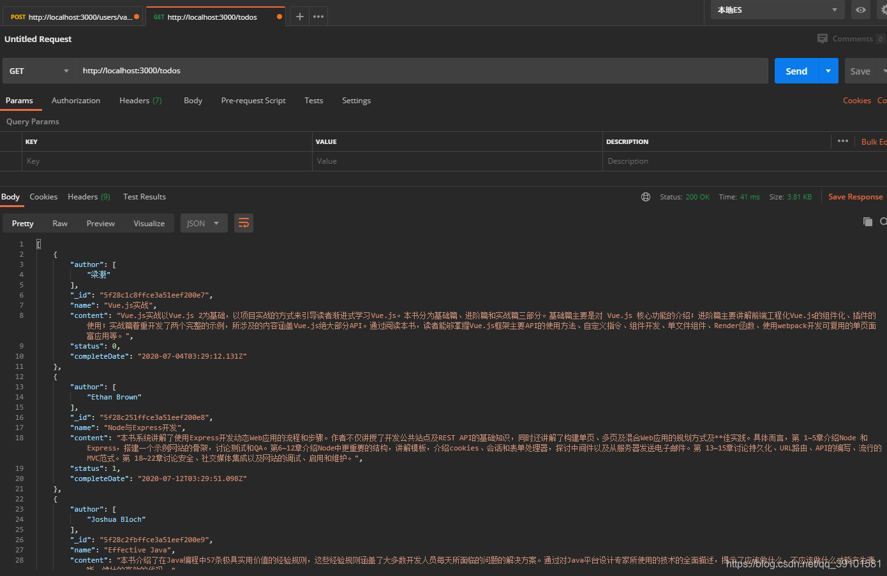Click the Save button

click(x=860, y=71)
